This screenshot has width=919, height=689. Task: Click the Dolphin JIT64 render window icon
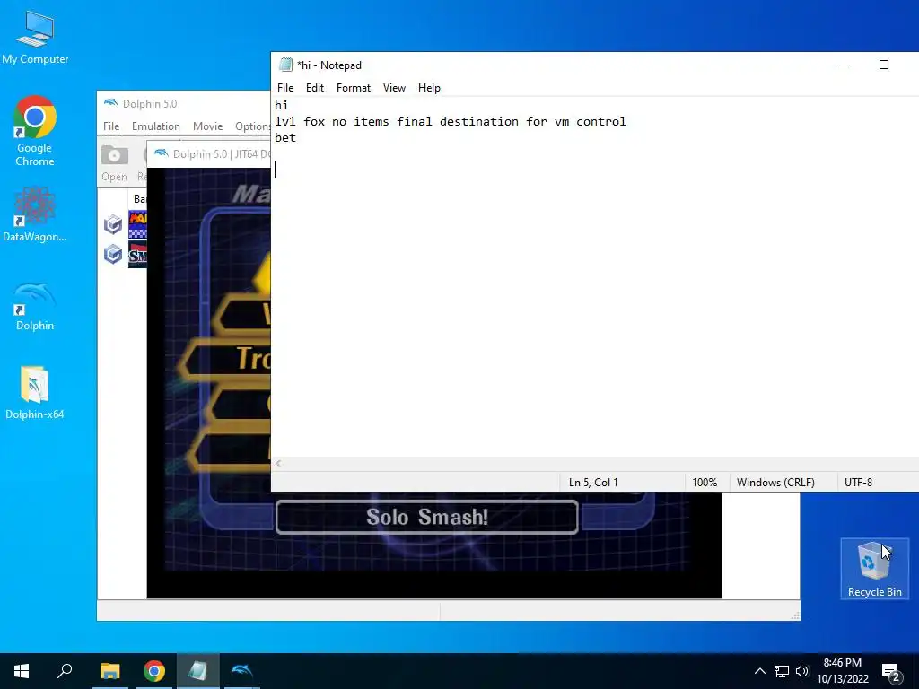pyautogui.click(x=162, y=153)
